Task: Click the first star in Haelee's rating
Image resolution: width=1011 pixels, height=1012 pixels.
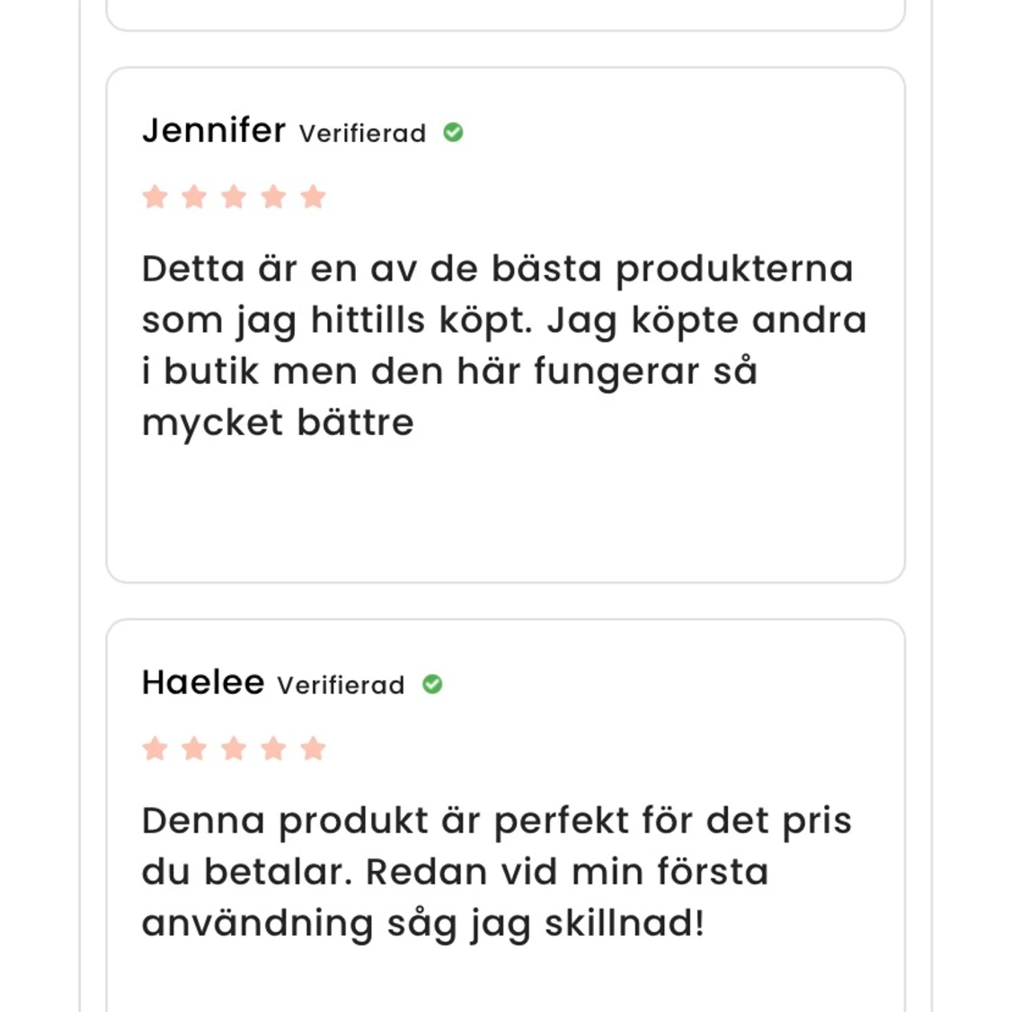Action: coord(155,749)
